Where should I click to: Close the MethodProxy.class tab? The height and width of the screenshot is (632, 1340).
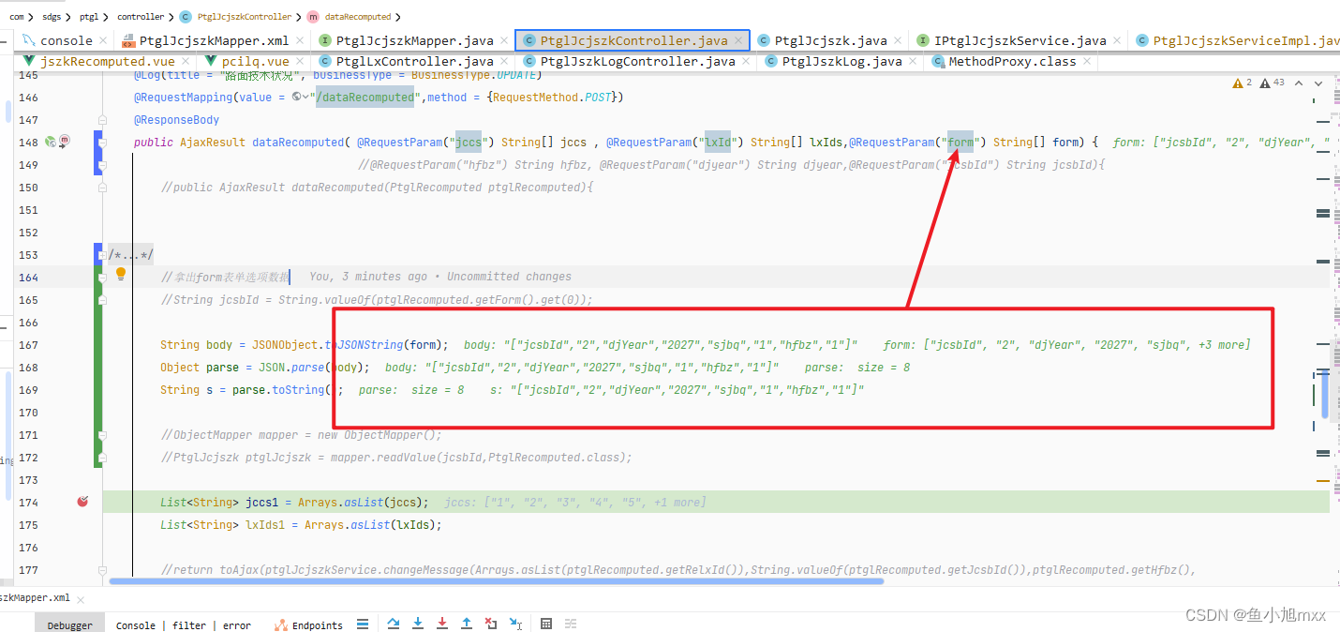click(x=1087, y=61)
